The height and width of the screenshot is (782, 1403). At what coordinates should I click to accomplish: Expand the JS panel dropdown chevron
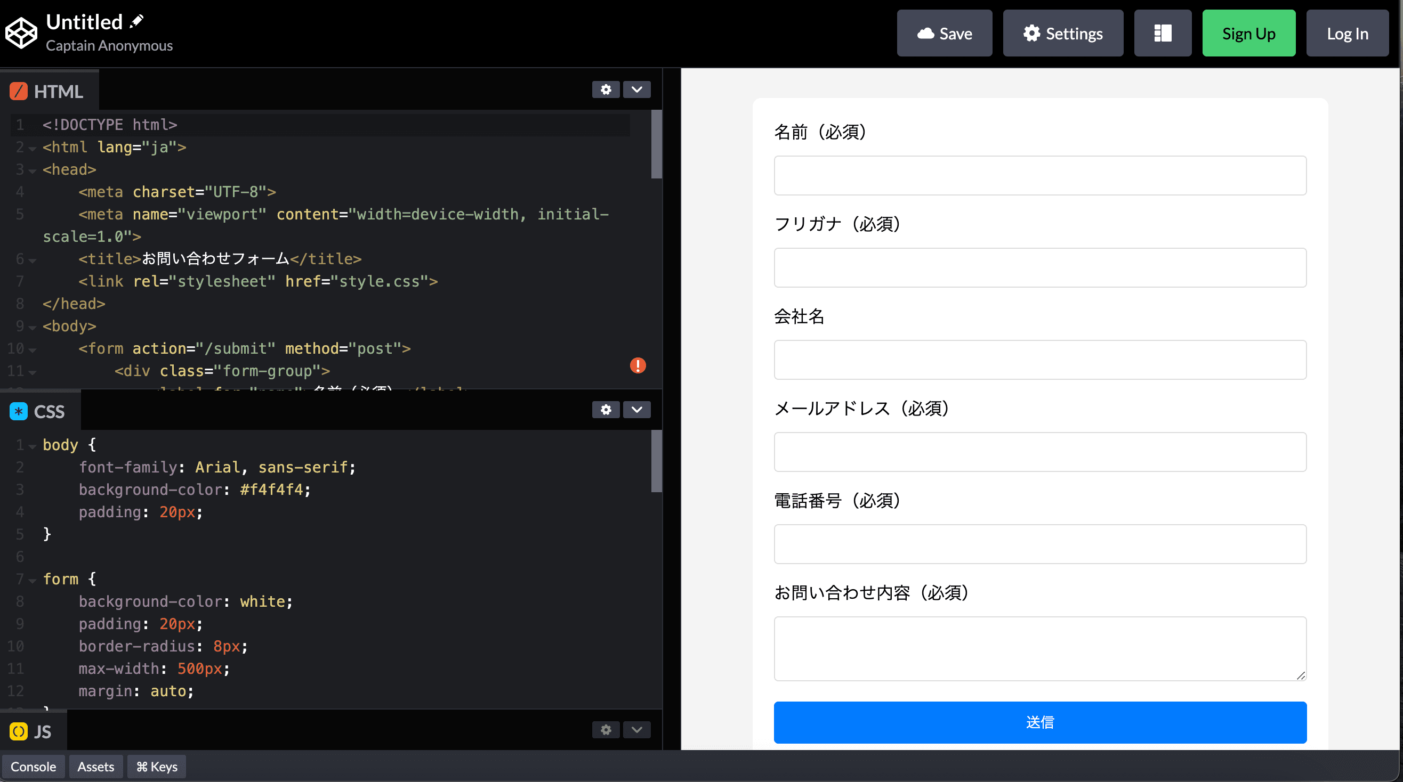coord(636,729)
